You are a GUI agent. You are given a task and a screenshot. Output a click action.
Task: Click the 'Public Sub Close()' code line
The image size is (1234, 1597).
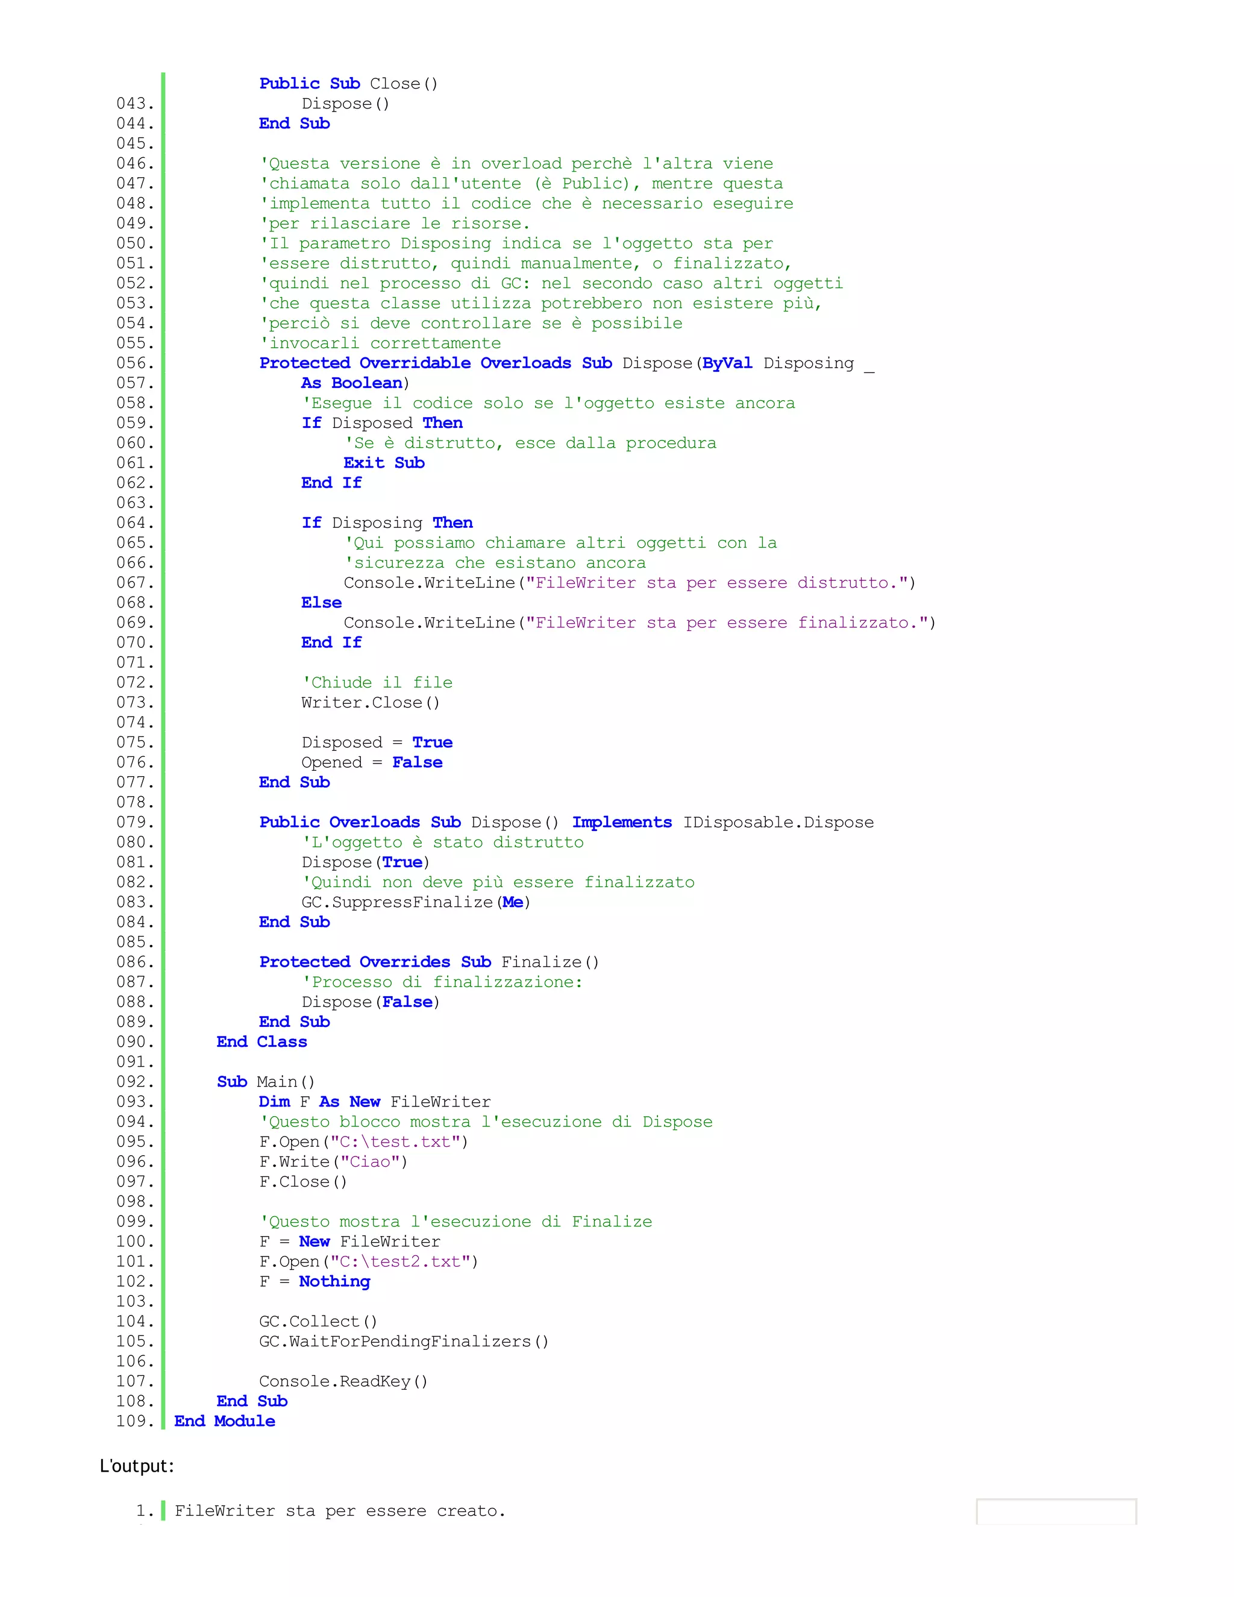348,83
